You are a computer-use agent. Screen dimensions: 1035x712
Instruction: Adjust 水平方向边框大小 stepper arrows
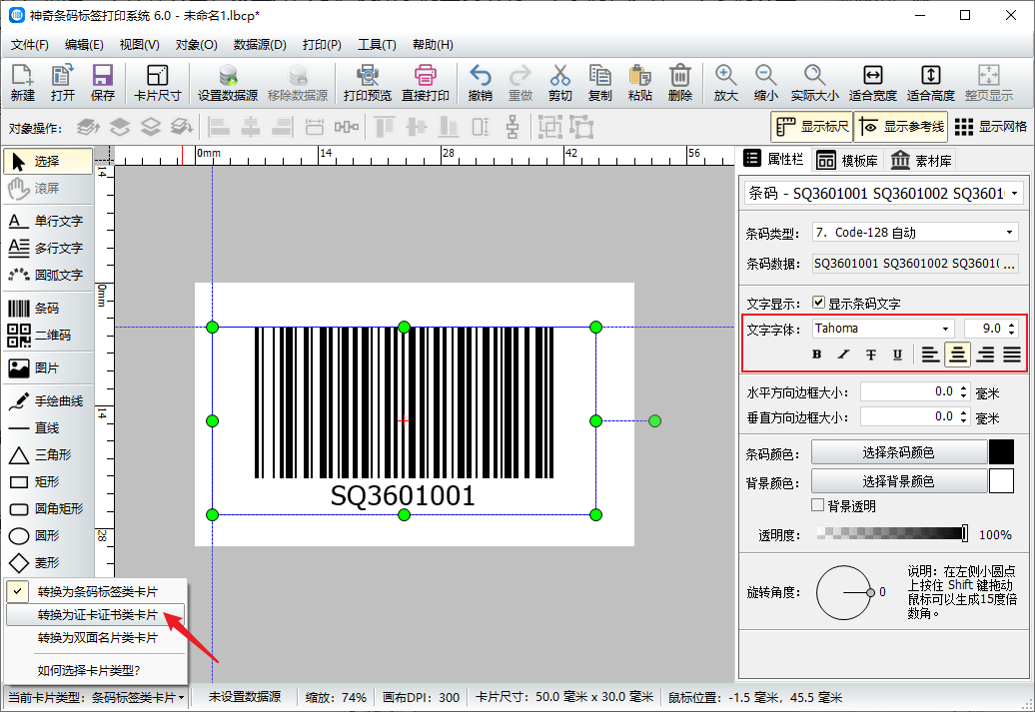(x=964, y=392)
